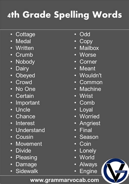Click the GrammarVocab logo icon
This screenshot has width=129, height=184.
pyautogui.click(x=115, y=171)
